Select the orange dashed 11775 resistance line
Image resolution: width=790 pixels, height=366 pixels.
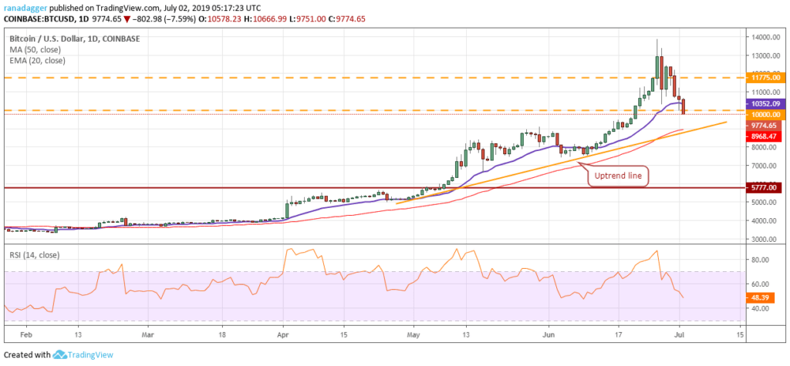pos(373,78)
